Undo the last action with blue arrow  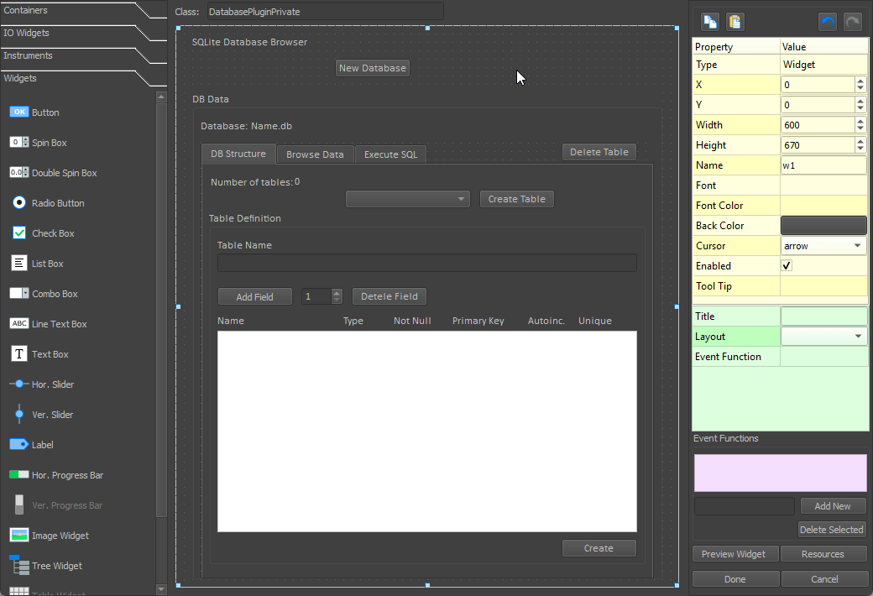[828, 23]
